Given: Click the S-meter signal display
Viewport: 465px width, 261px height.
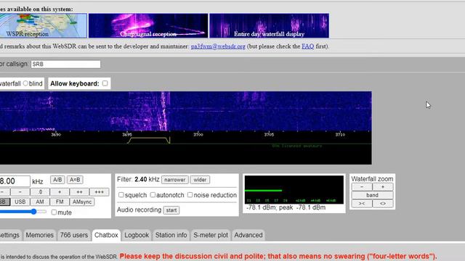Looking at the screenshot, I should coord(294,190).
